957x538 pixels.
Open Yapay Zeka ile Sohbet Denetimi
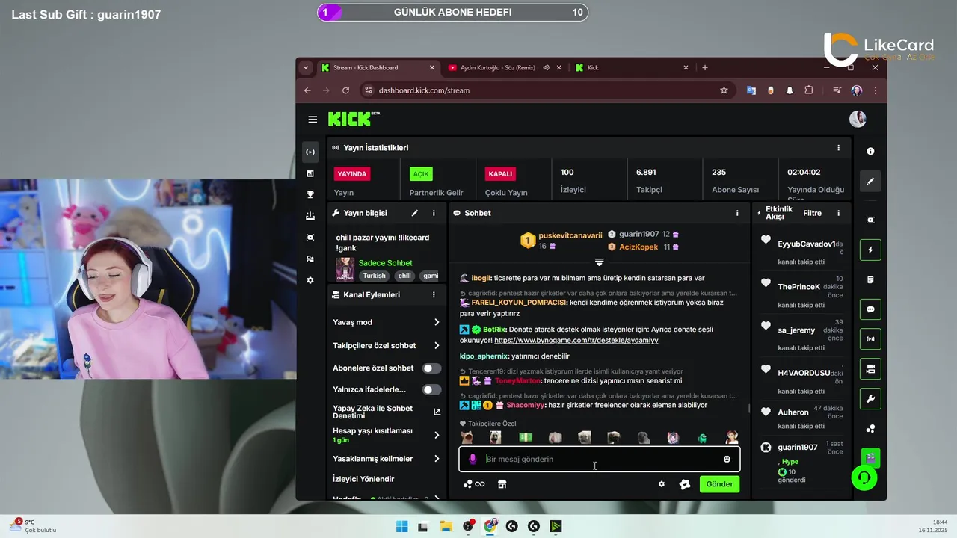(x=387, y=412)
